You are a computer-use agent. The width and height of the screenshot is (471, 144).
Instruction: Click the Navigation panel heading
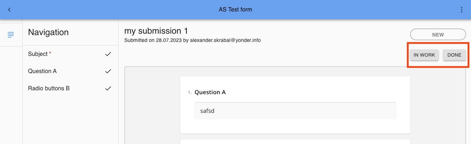click(x=48, y=32)
